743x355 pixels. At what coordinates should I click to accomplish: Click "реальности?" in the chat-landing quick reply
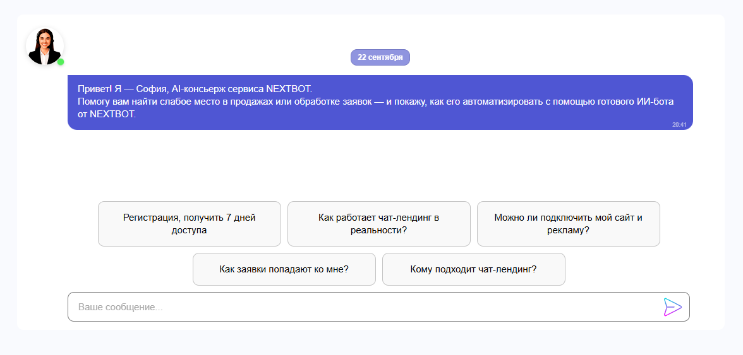[378, 230]
